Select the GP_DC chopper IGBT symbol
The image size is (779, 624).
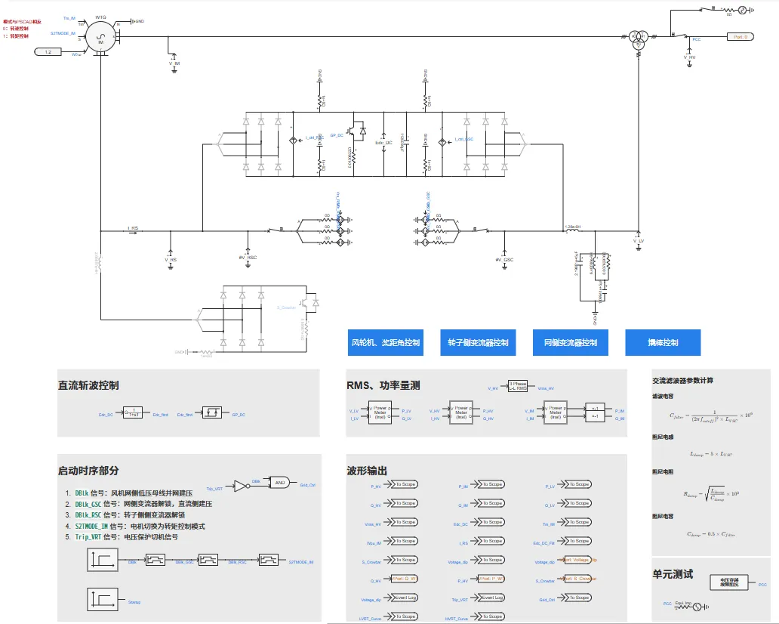357,131
